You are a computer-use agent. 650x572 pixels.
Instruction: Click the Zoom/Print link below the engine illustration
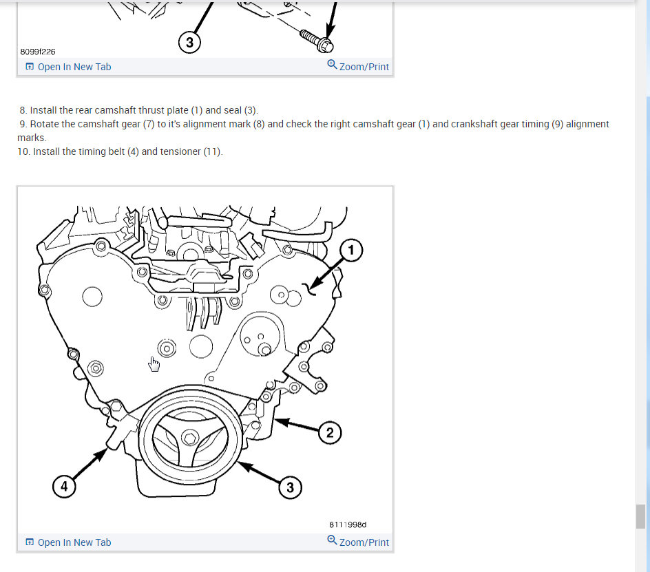pyautogui.click(x=364, y=542)
